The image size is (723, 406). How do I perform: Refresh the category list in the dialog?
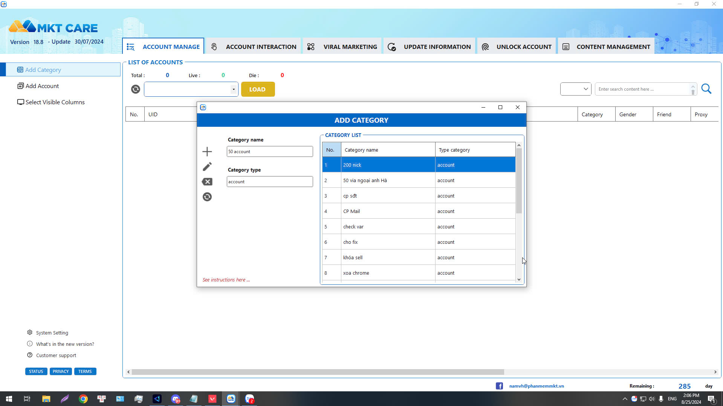tap(207, 197)
